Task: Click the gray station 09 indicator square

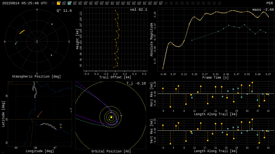Action: [x=102, y=3]
